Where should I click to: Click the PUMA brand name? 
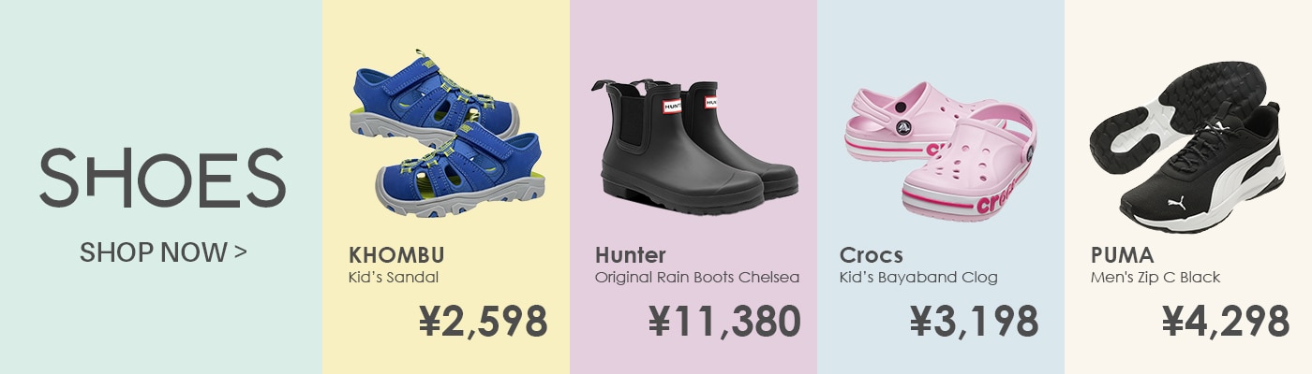[x=1123, y=255]
